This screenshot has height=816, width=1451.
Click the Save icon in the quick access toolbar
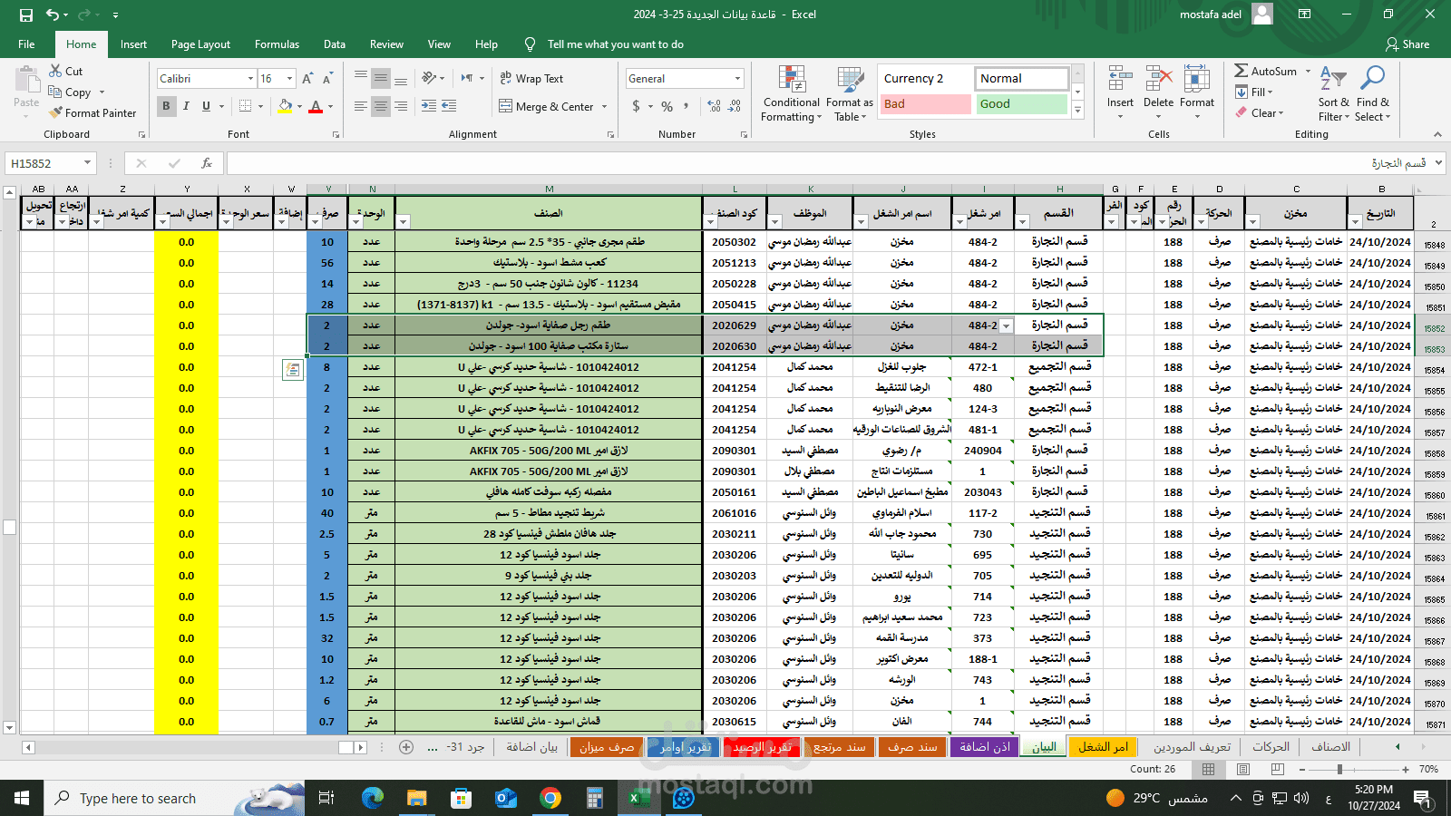click(x=26, y=15)
